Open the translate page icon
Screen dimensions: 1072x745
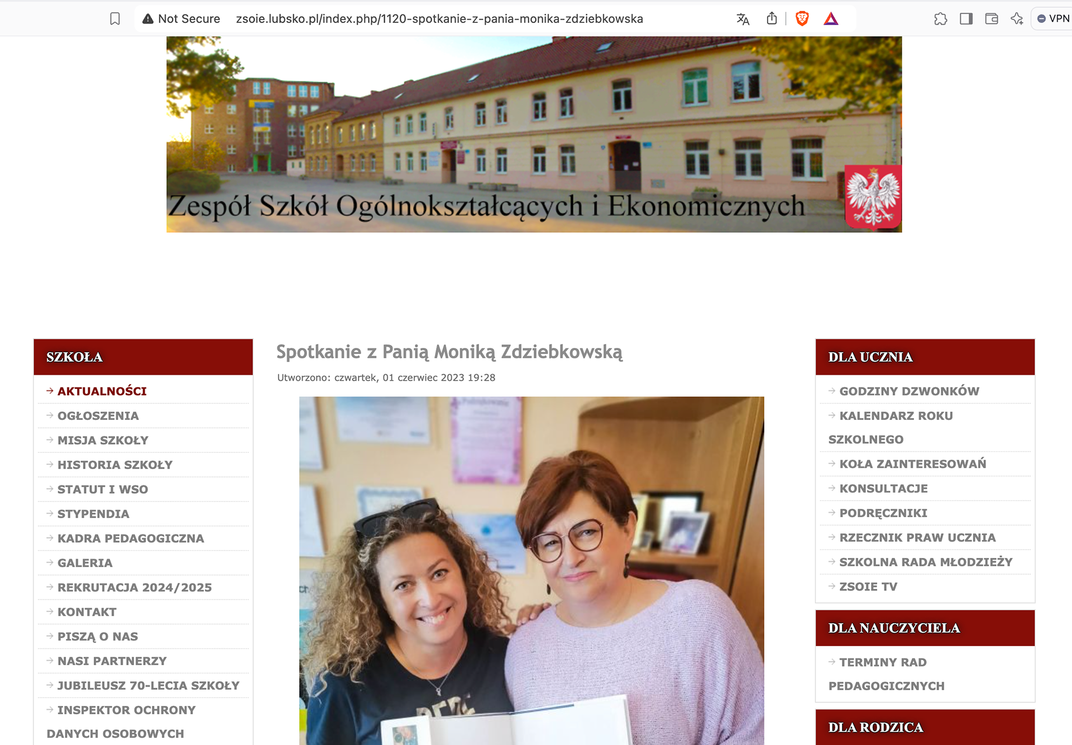click(743, 19)
